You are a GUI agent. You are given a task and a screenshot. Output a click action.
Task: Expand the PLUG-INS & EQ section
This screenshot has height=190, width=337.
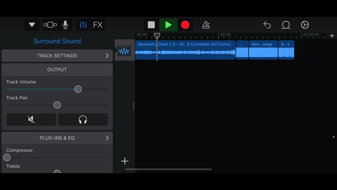pyautogui.click(x=57, y=138)
